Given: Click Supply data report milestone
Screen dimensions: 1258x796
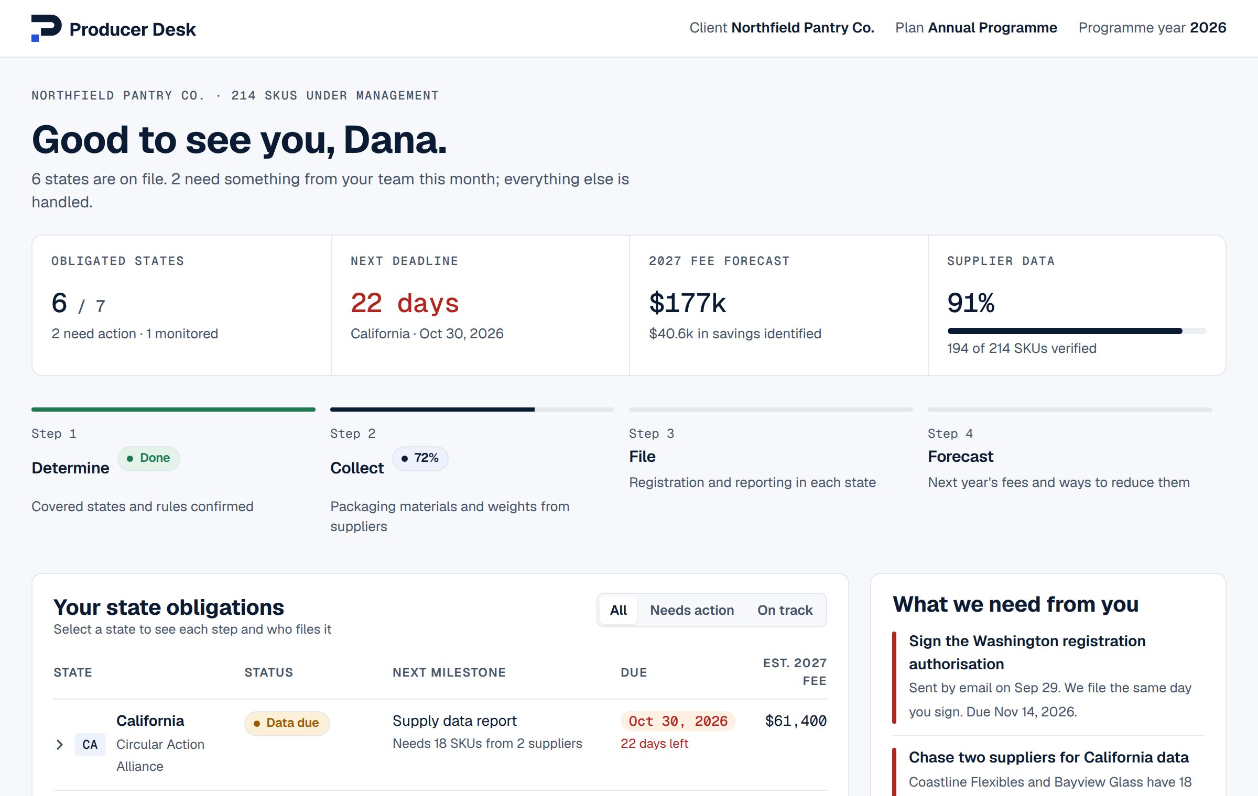Looking at the screenshot, I should (x=454, y=721).
